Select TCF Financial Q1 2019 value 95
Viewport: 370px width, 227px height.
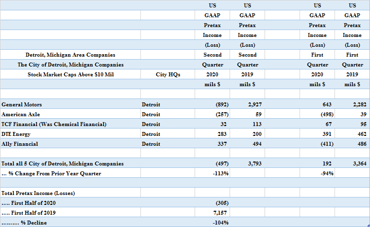pyautogui.click(x=364, y=124)
